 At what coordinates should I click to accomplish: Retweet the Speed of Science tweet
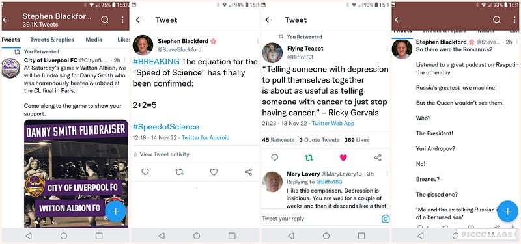[180, 172]
